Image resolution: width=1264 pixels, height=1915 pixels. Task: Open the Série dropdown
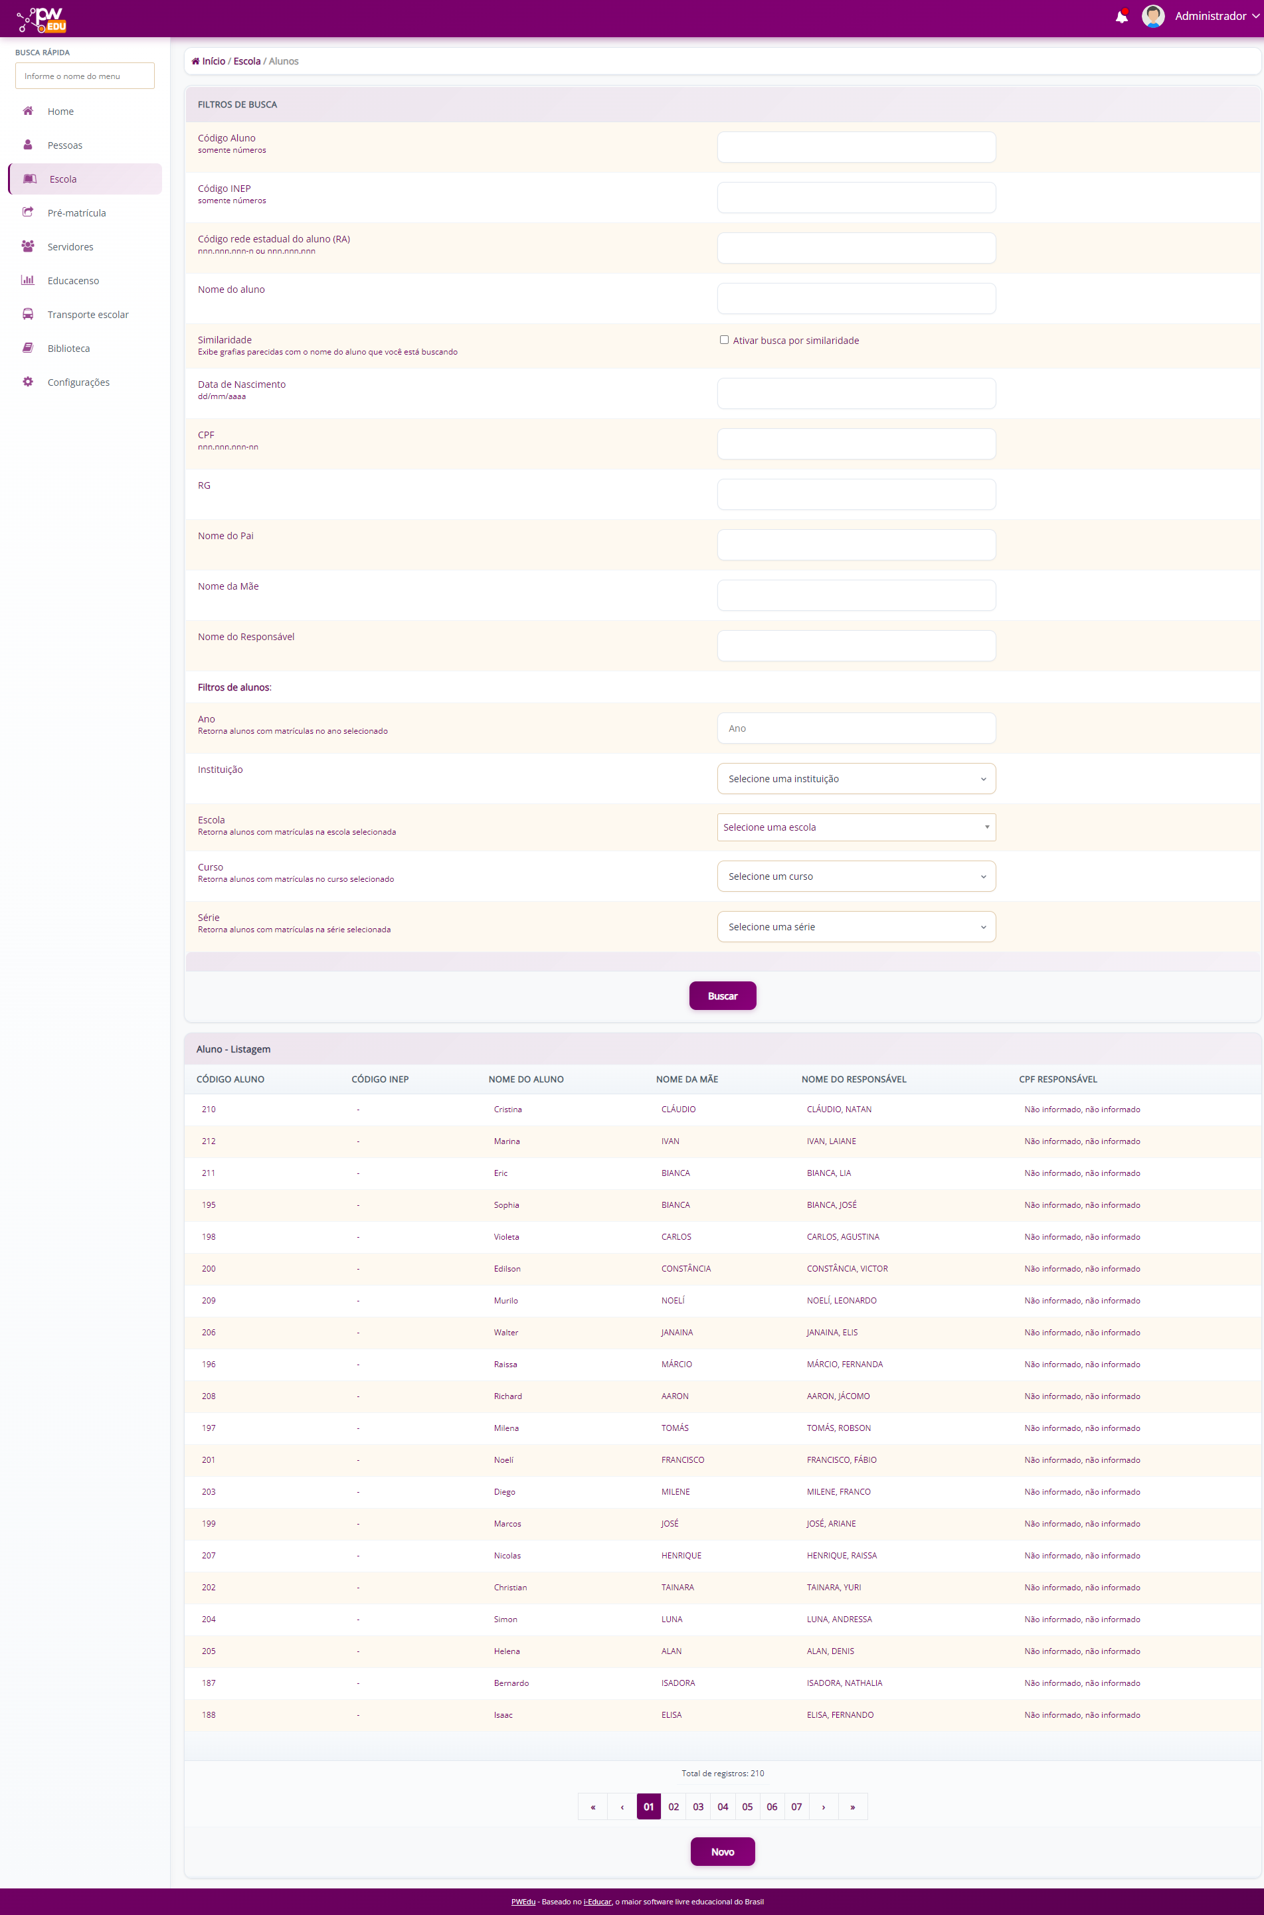pyautogui.click(x=856, y=928)
